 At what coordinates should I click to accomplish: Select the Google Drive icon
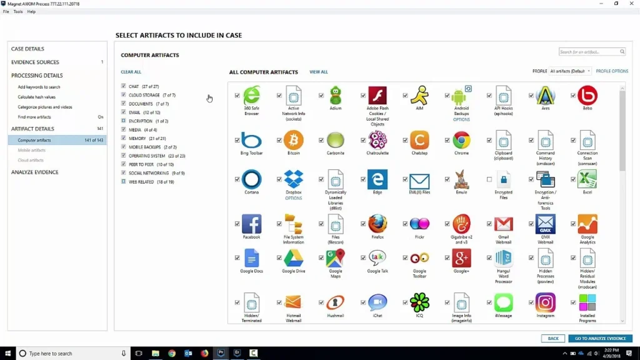click(x=294, y=258)
